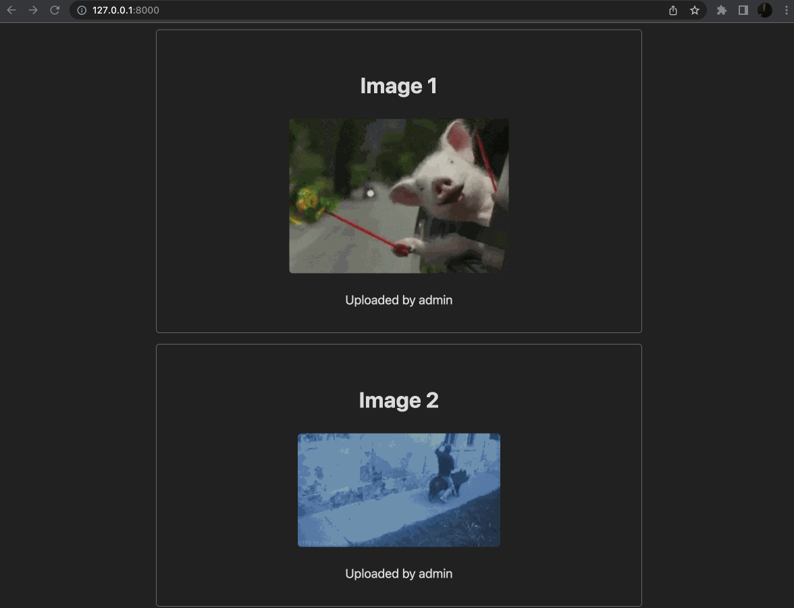Screen dimensions: 794x608
Task: Click 'Uploaded by admin' under Image 1
Action: [398, 300]
